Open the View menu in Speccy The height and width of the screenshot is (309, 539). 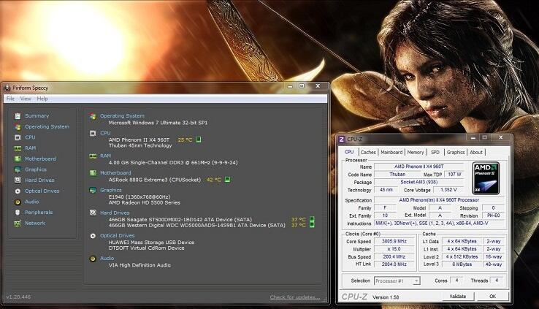pyautogui.click(x=26, y=99)
